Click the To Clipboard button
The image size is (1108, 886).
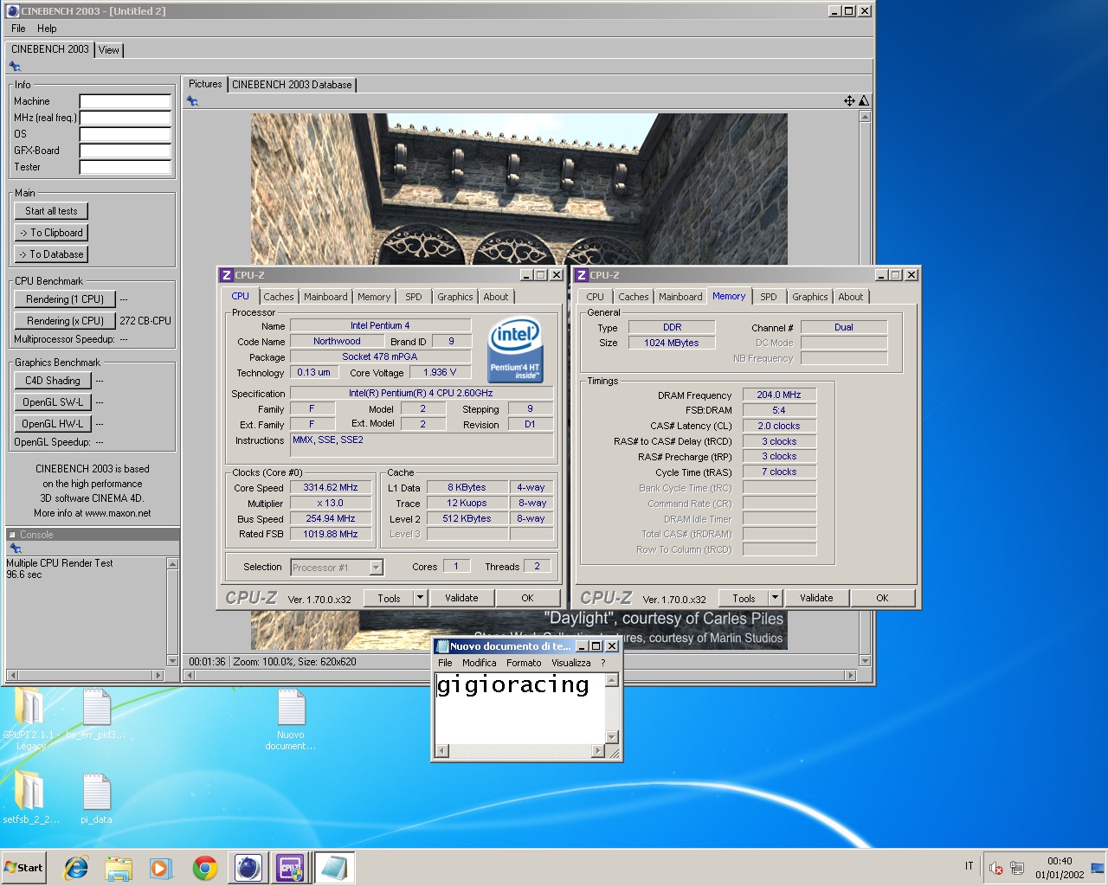[51, 233]
